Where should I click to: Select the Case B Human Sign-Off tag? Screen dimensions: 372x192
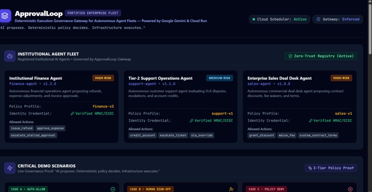150,189
